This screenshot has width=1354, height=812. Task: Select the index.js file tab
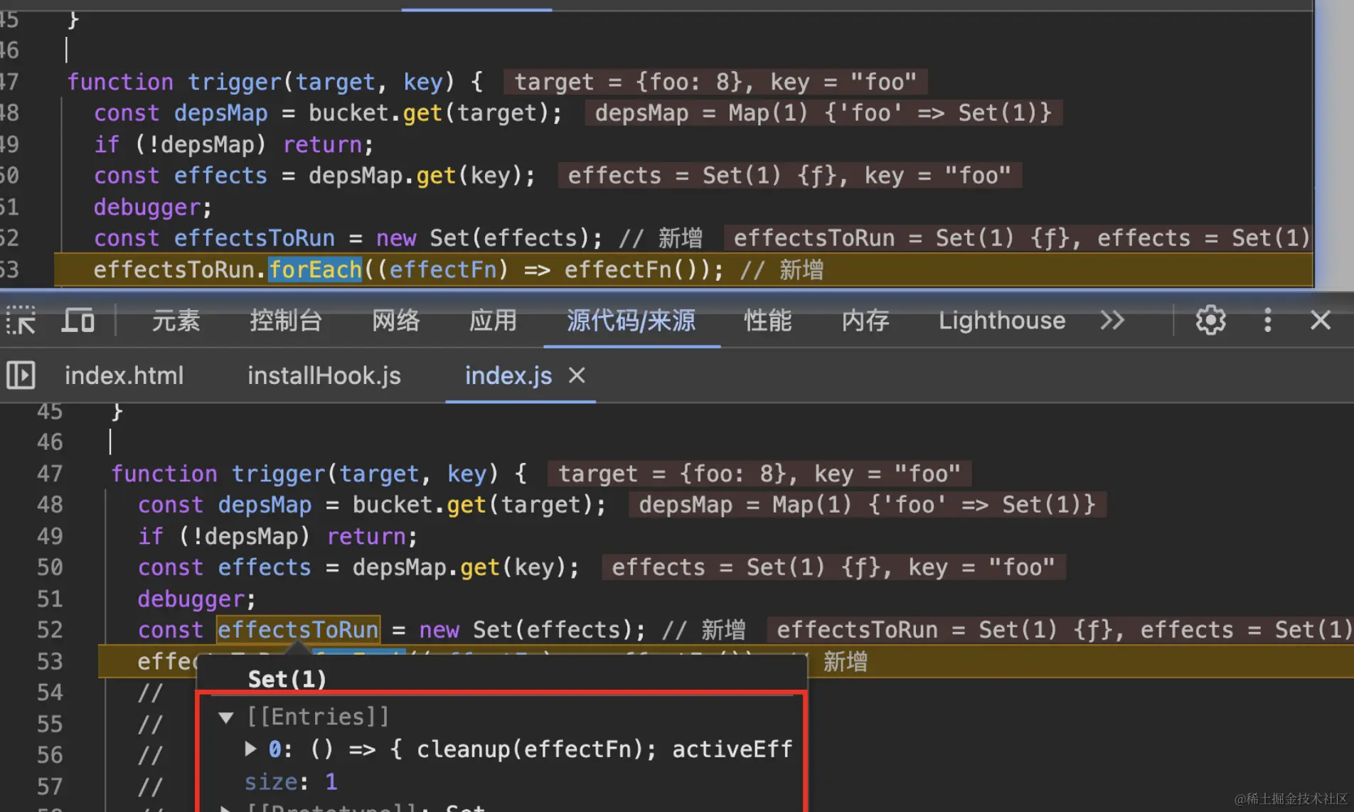tap(508, 375)
